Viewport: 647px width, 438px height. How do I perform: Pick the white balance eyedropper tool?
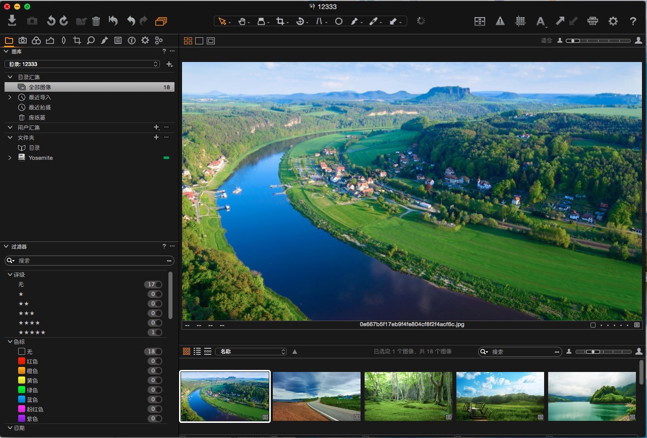(x=373, y=21)
